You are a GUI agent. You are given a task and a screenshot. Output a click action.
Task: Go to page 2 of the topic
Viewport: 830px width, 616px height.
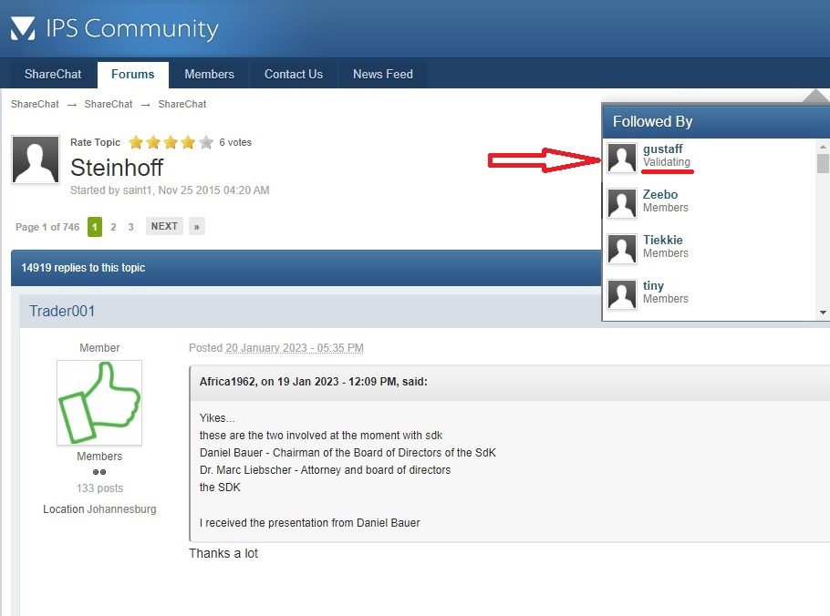[x=113, y=227]
